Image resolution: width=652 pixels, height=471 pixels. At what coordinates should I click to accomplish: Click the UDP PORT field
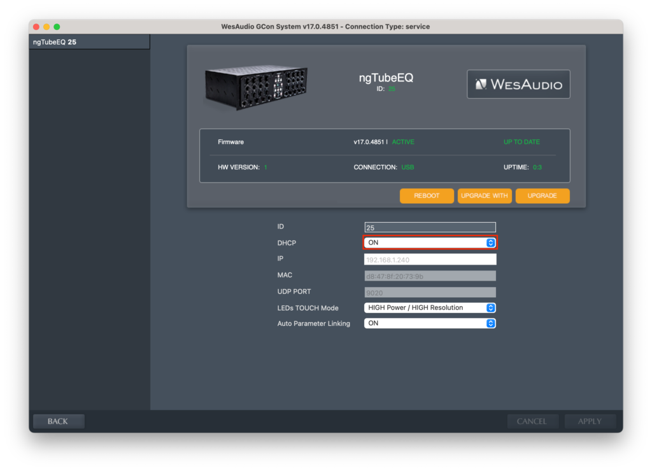(430, 292)
